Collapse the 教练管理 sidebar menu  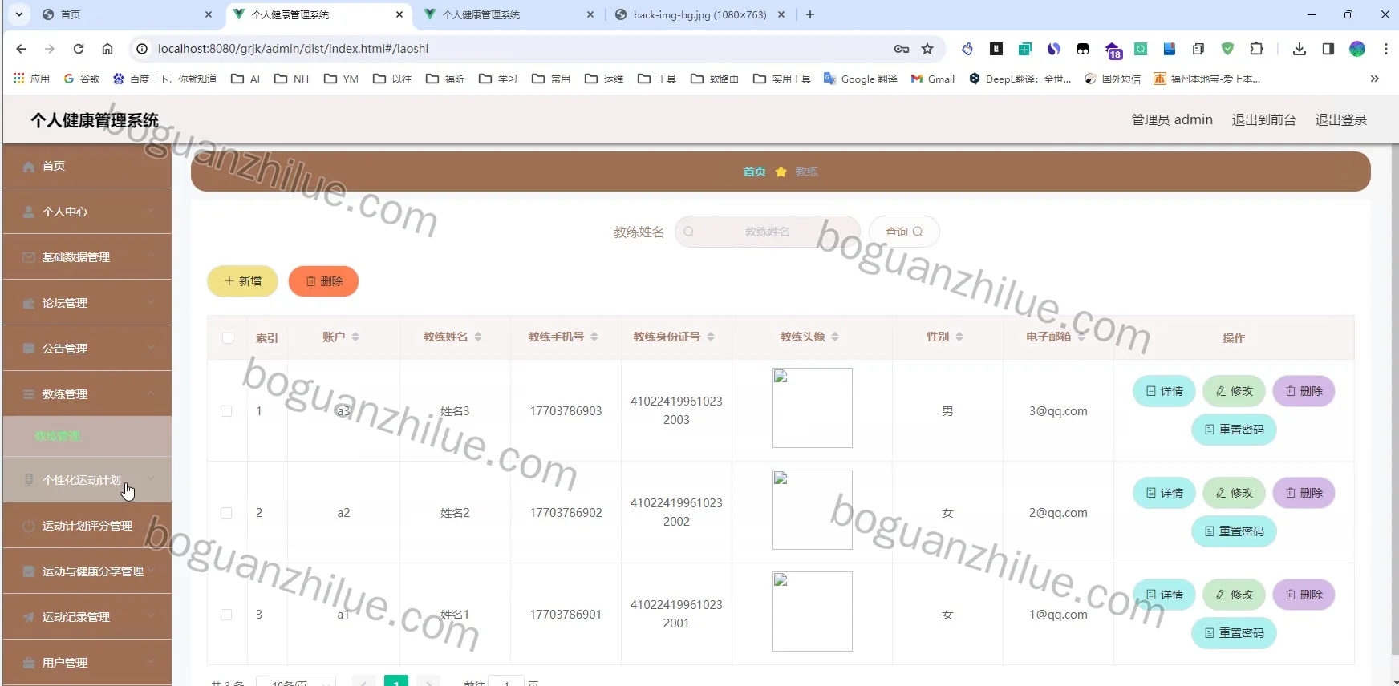click(x=87, y=394)
